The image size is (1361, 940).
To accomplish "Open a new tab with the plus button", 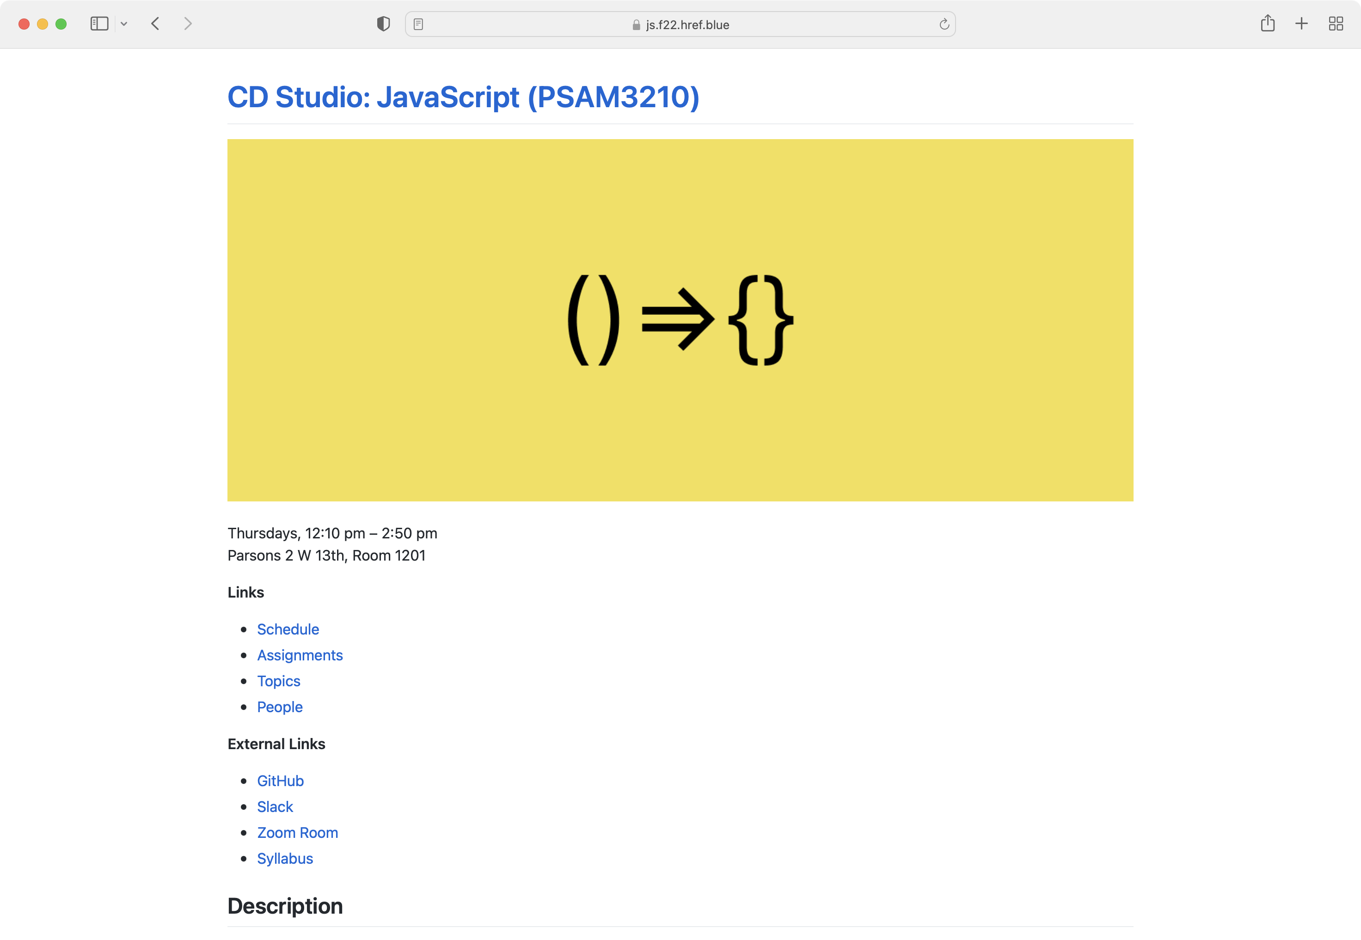I will [1301, 24].
